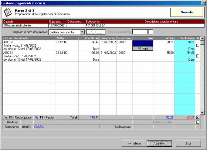
Task: Go back with the Indietro button
Action: (134, 143)
